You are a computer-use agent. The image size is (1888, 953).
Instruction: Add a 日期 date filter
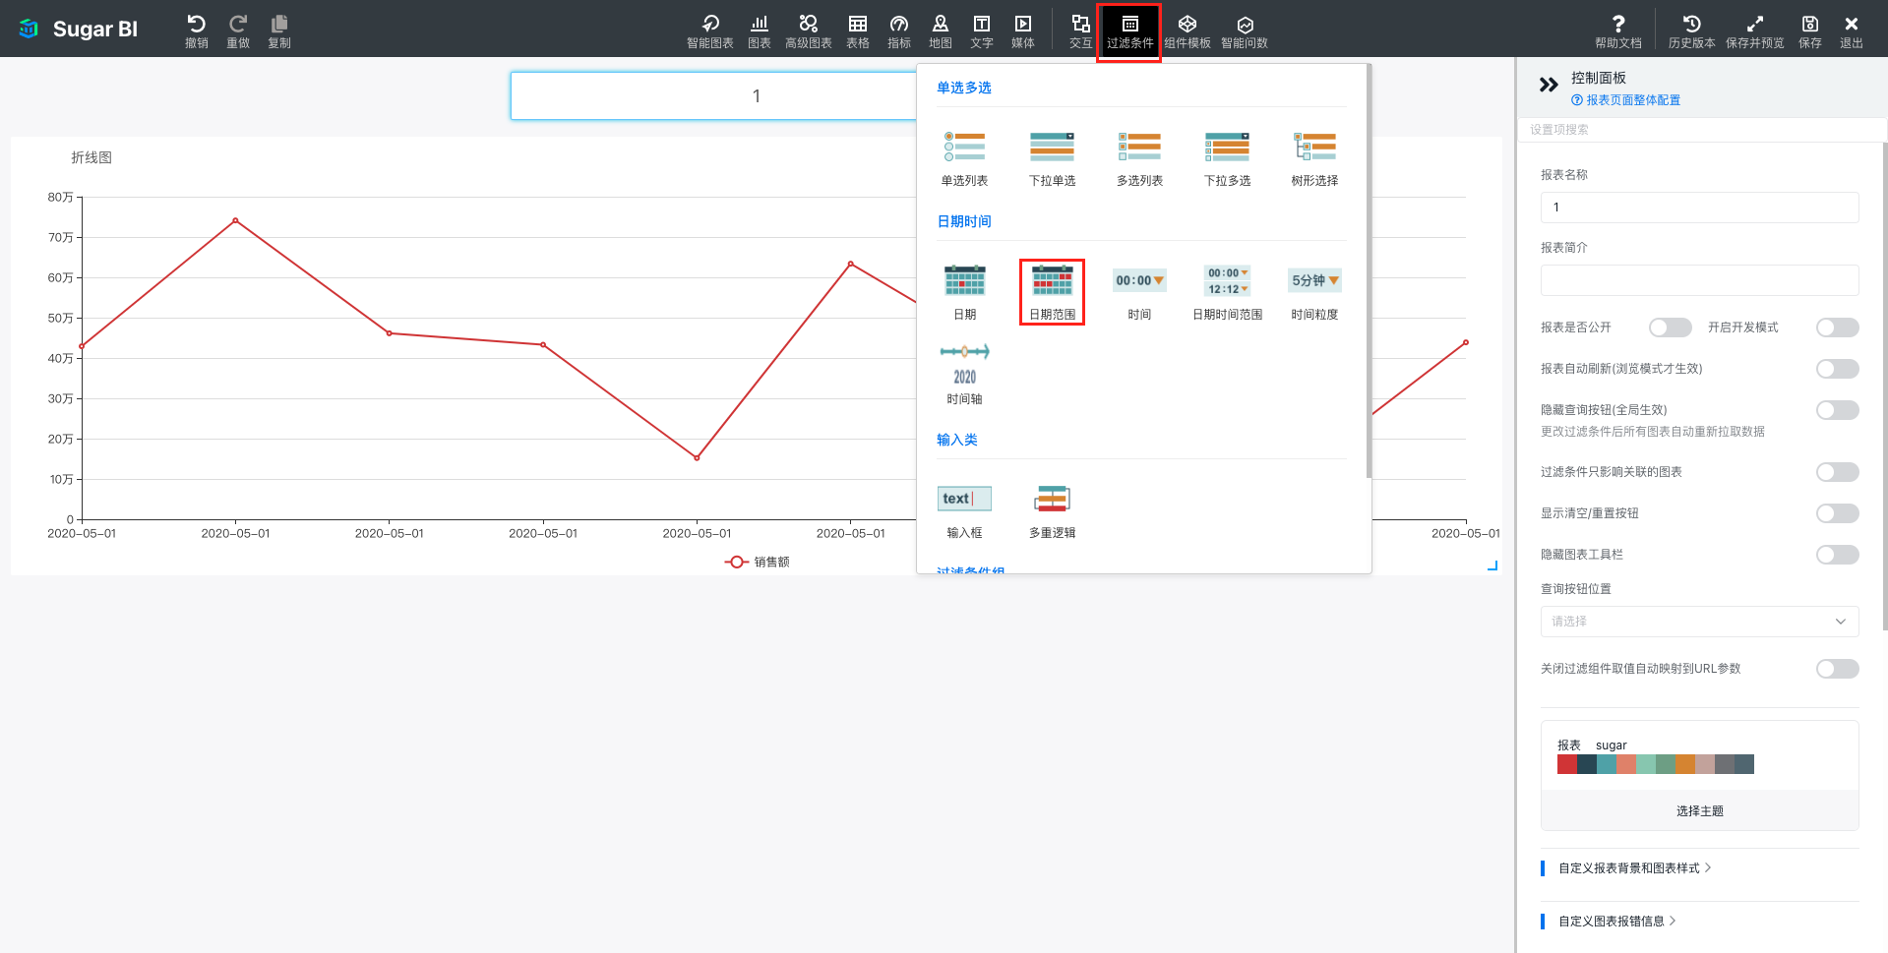coord(964,292)
